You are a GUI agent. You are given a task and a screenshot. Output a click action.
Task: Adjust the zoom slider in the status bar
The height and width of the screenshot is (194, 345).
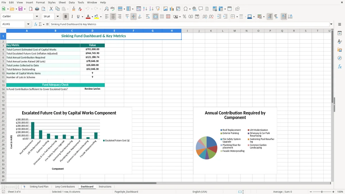pyautogui.click(x=321, y=192)
